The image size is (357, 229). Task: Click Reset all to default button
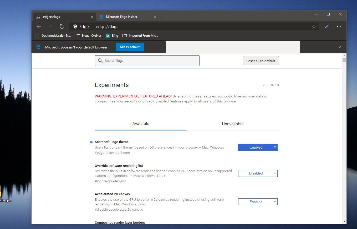(x=261, y=61)
